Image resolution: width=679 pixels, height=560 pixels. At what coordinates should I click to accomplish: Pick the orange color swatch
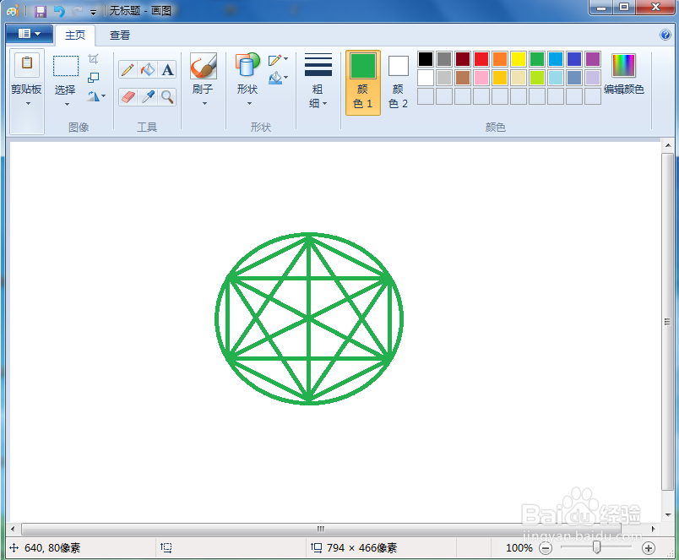[x=500, y=59]
